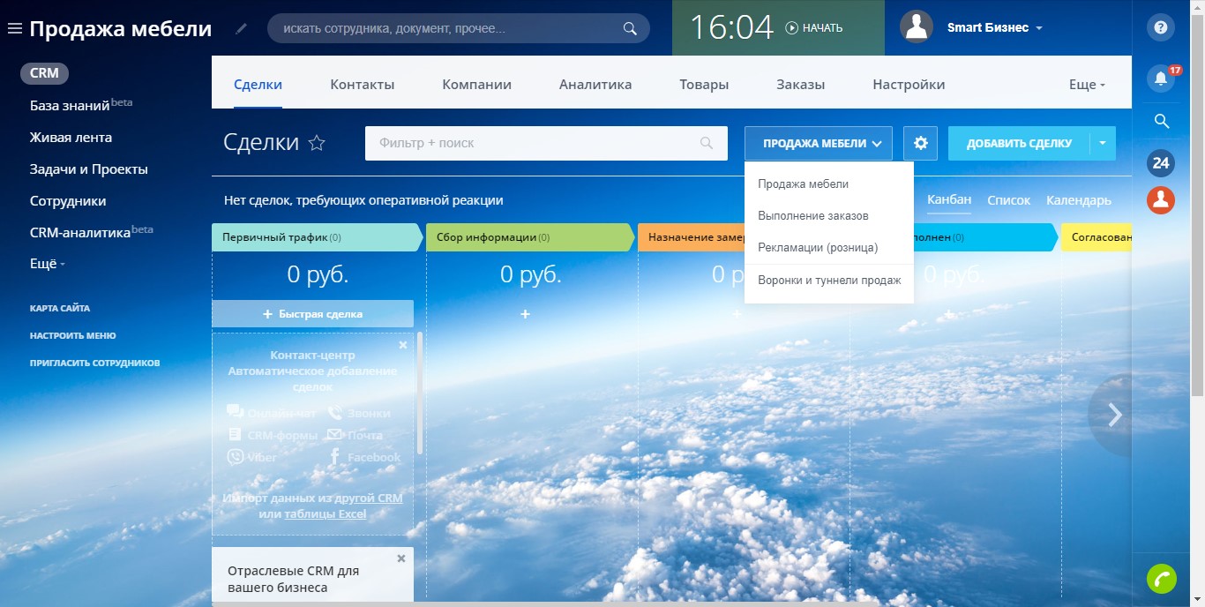This screenshot has height=607, width=1205.
Task: Click the kanban column vertical scrollbar
Action: click(420, 393)
